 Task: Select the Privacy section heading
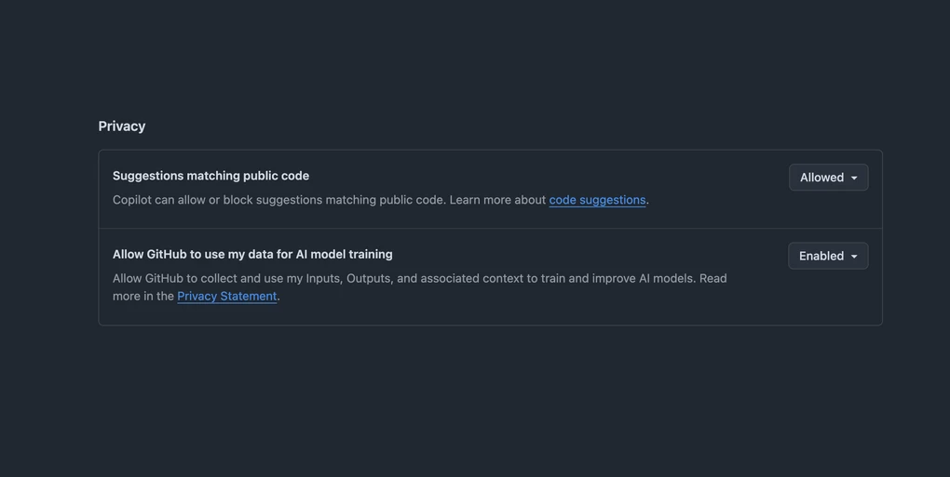click(x=122, y=126)
